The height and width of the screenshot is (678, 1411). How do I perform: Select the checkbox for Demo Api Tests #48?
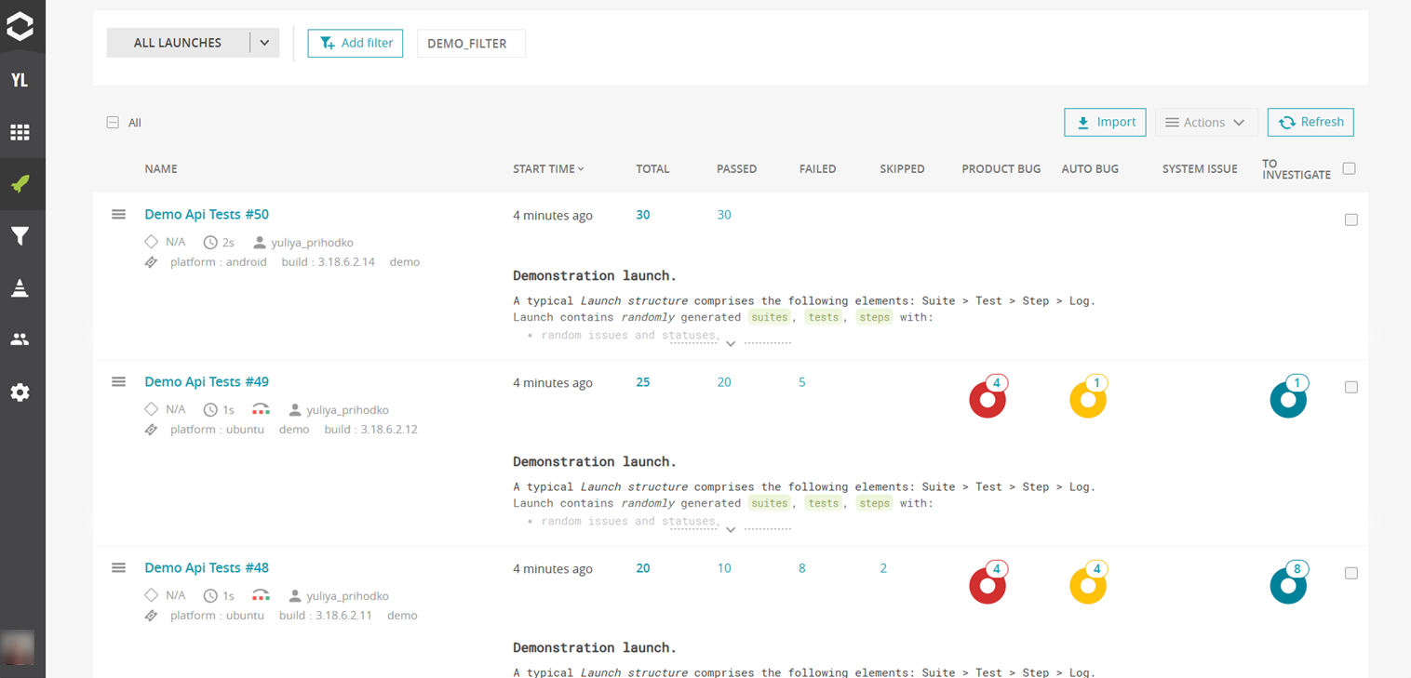1351,574
